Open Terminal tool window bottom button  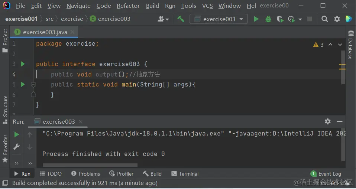(185, 174)
